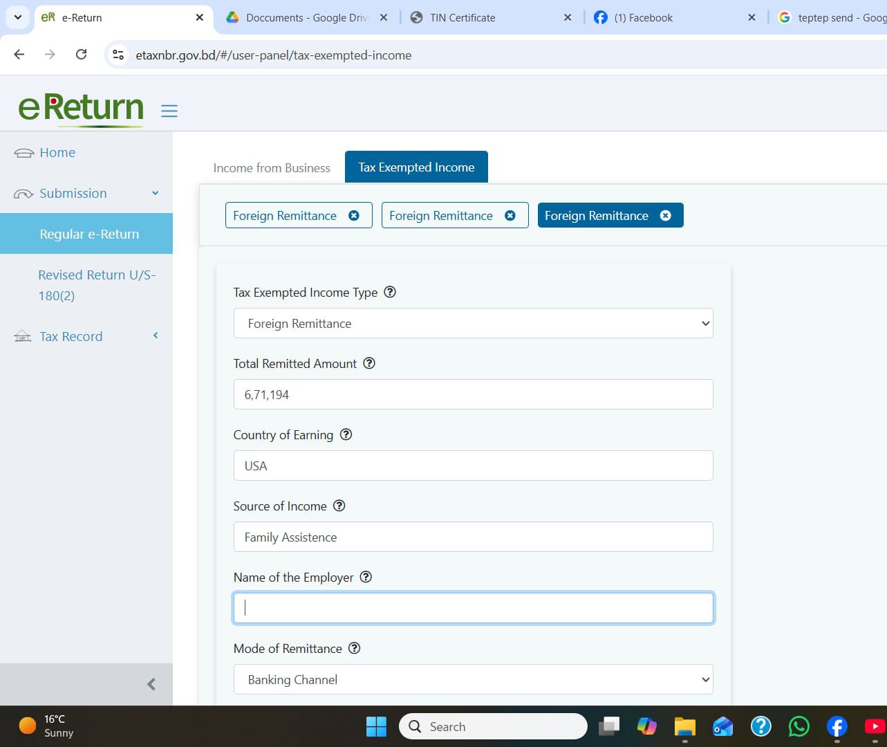Screen dimensions: 887x747
Task: Toggle the hamburger menu beside eReturn logo
Action: [169, 111]
